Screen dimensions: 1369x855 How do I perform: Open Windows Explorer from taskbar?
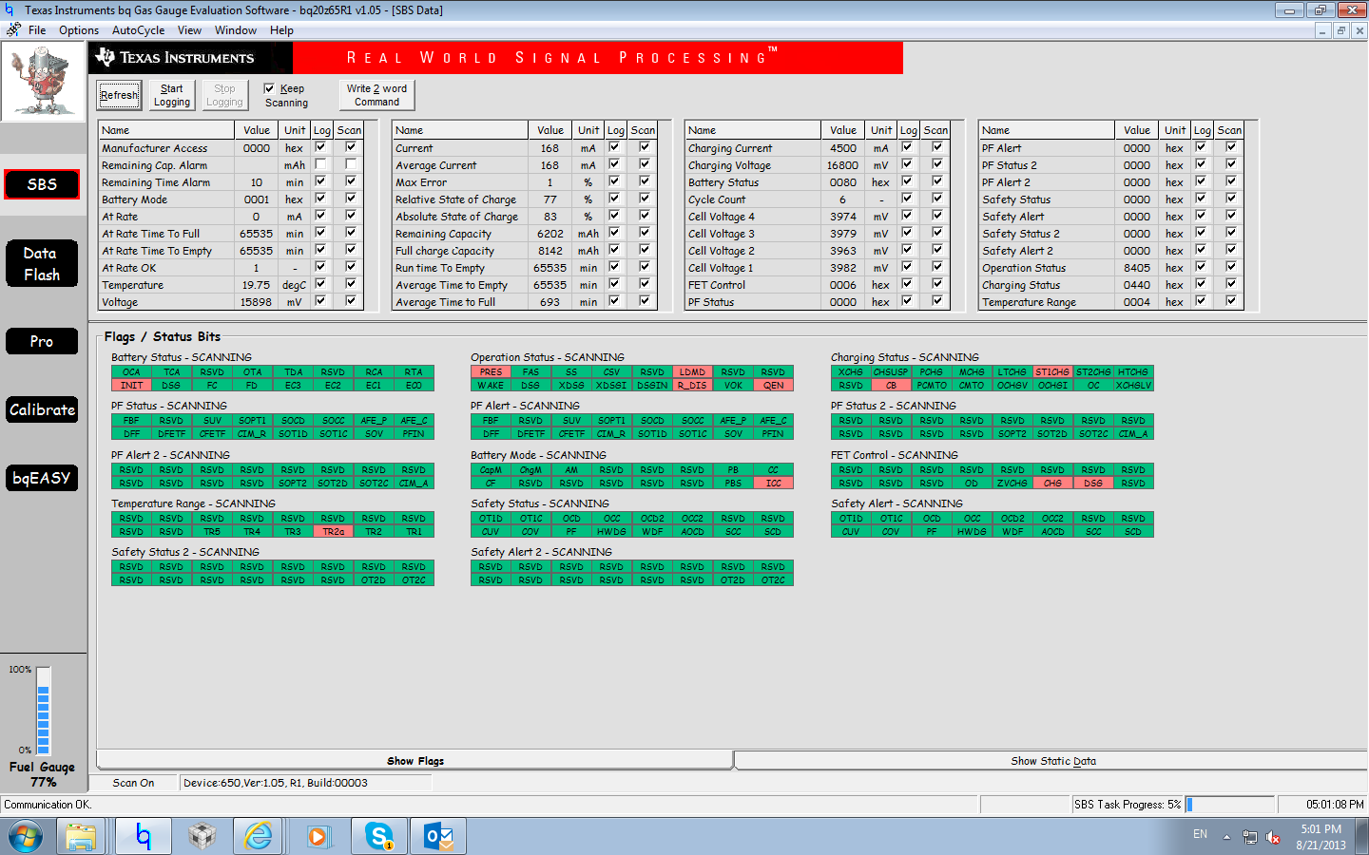coord(81,837)
